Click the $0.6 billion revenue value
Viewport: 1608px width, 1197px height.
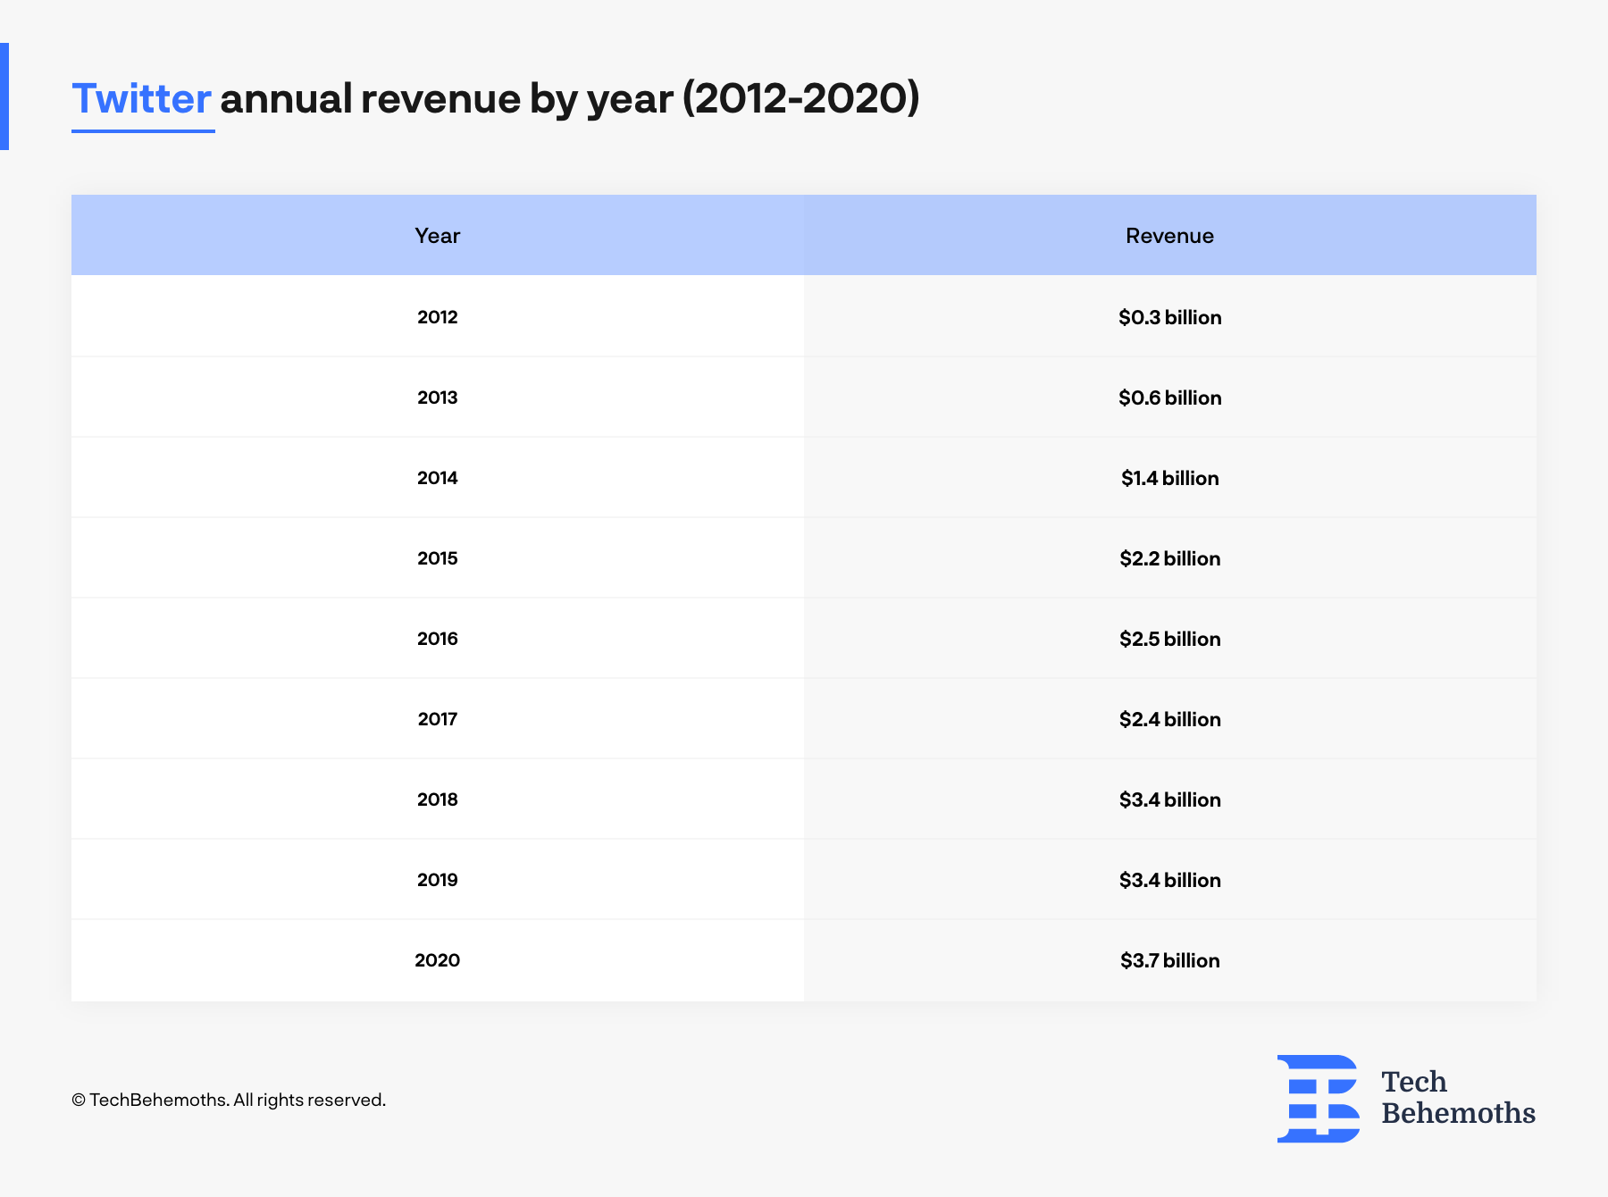click(x=1170, y=398)
